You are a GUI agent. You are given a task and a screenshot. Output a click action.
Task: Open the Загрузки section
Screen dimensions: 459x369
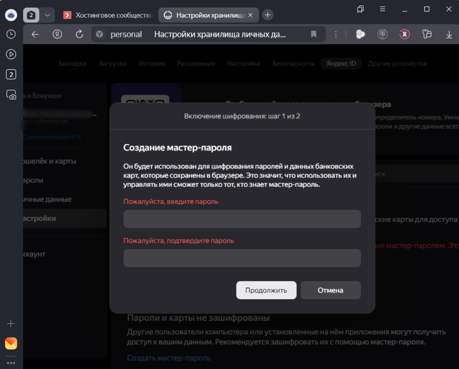113,63
